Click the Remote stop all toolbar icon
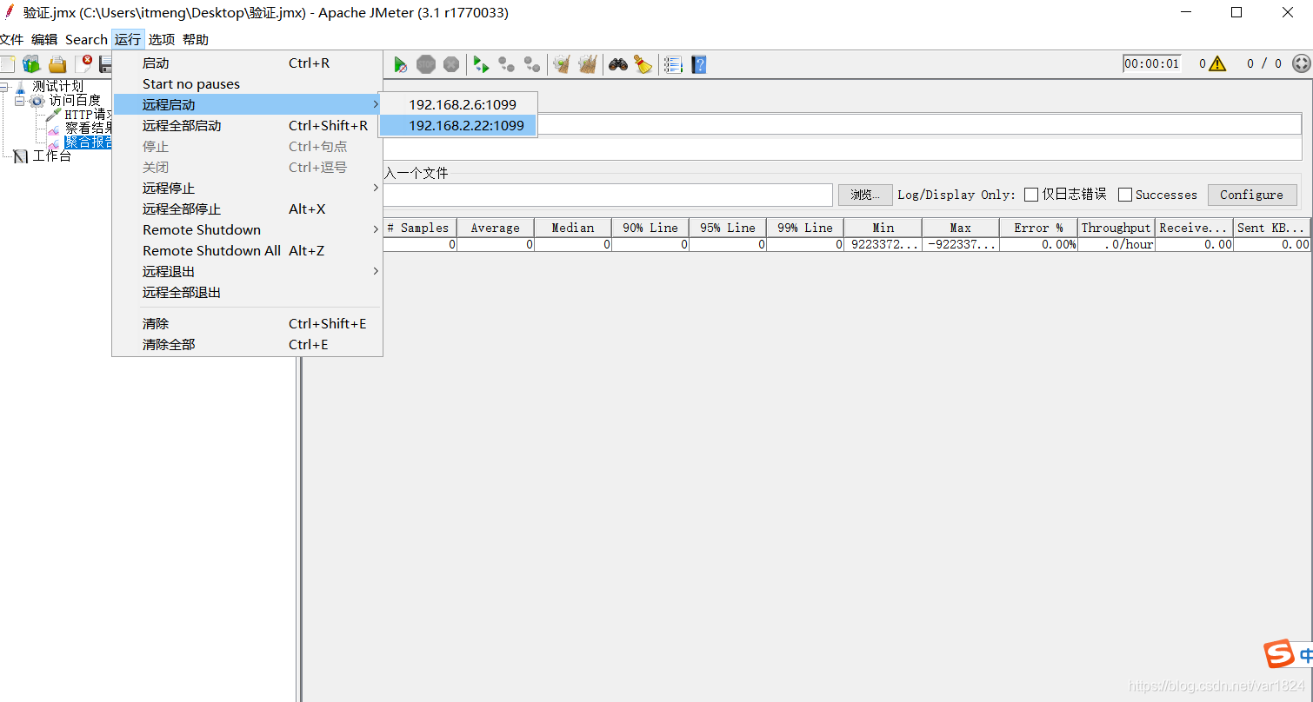Screen dimensions: 1313x702 point(506,64)
